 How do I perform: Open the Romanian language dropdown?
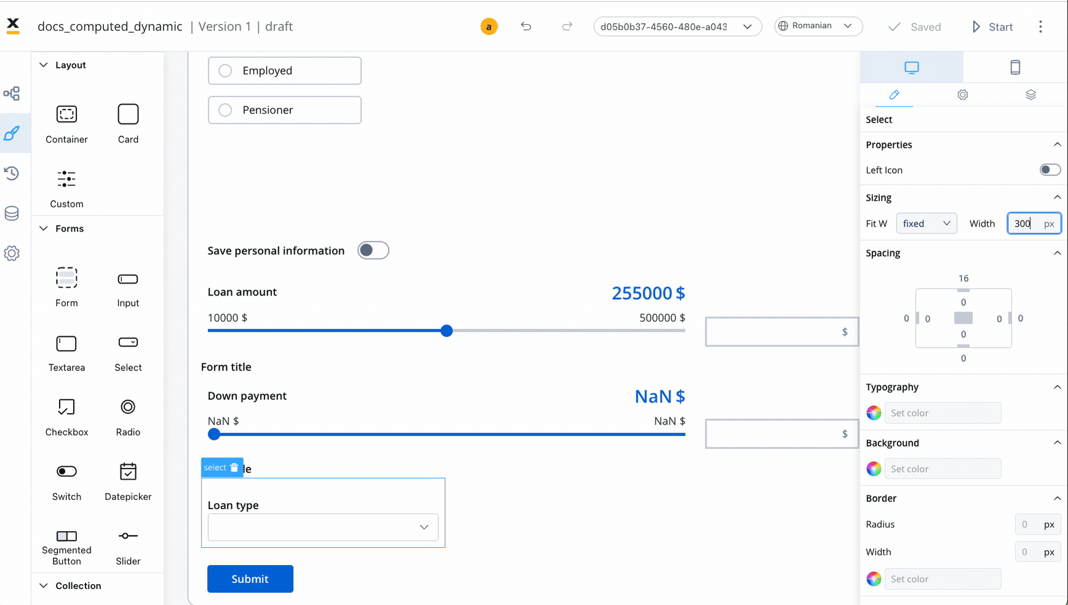[818, 26]
